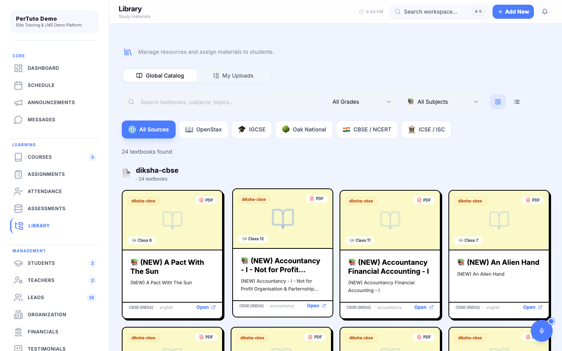Screen dimensions: 562x351
Task: Open the All Grades dropdown
Action: coord(362,102)
